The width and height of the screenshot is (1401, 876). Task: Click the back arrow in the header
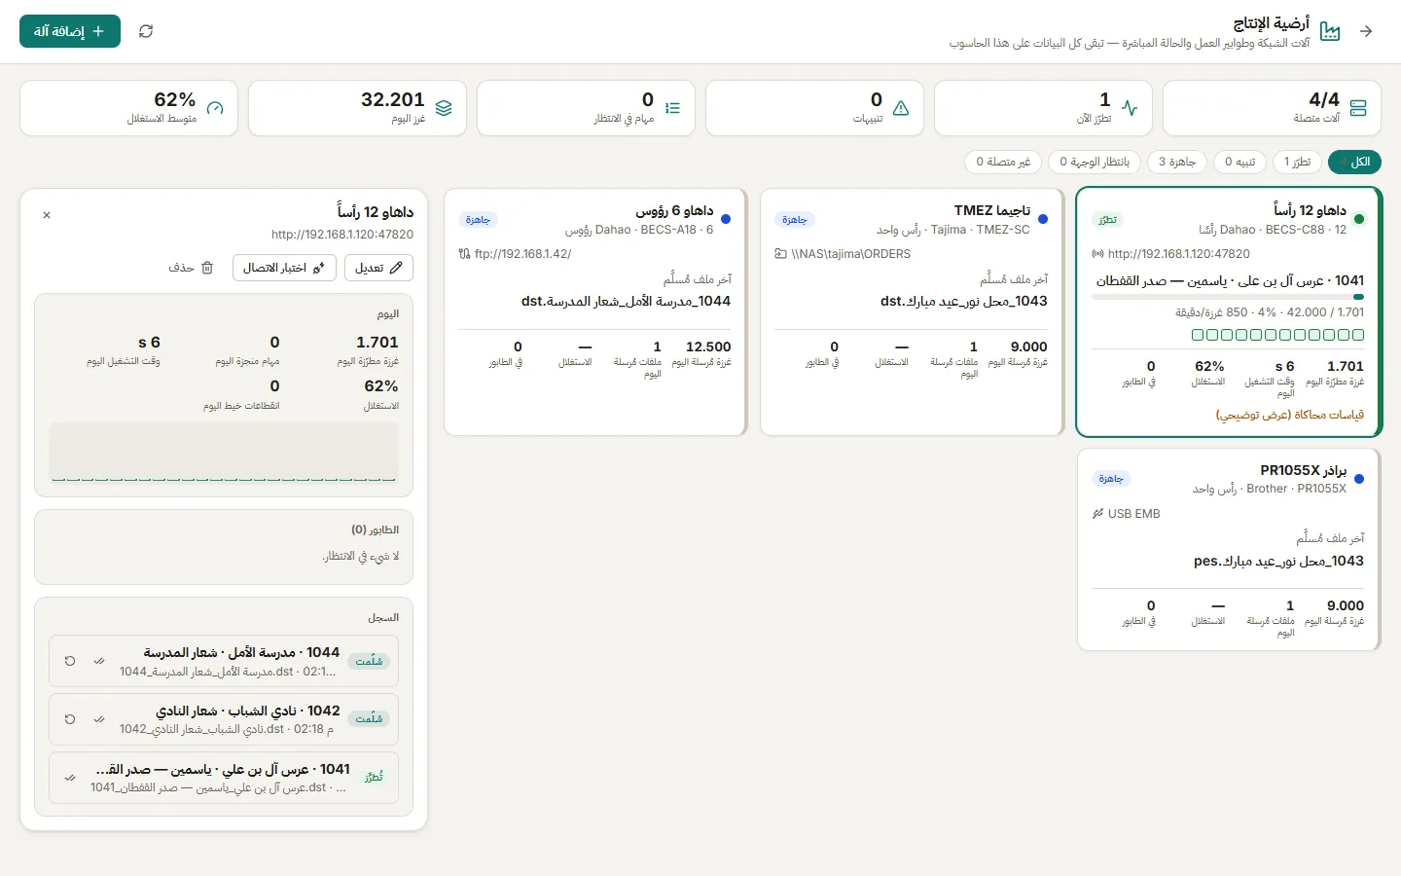(x=1366, y=31)
